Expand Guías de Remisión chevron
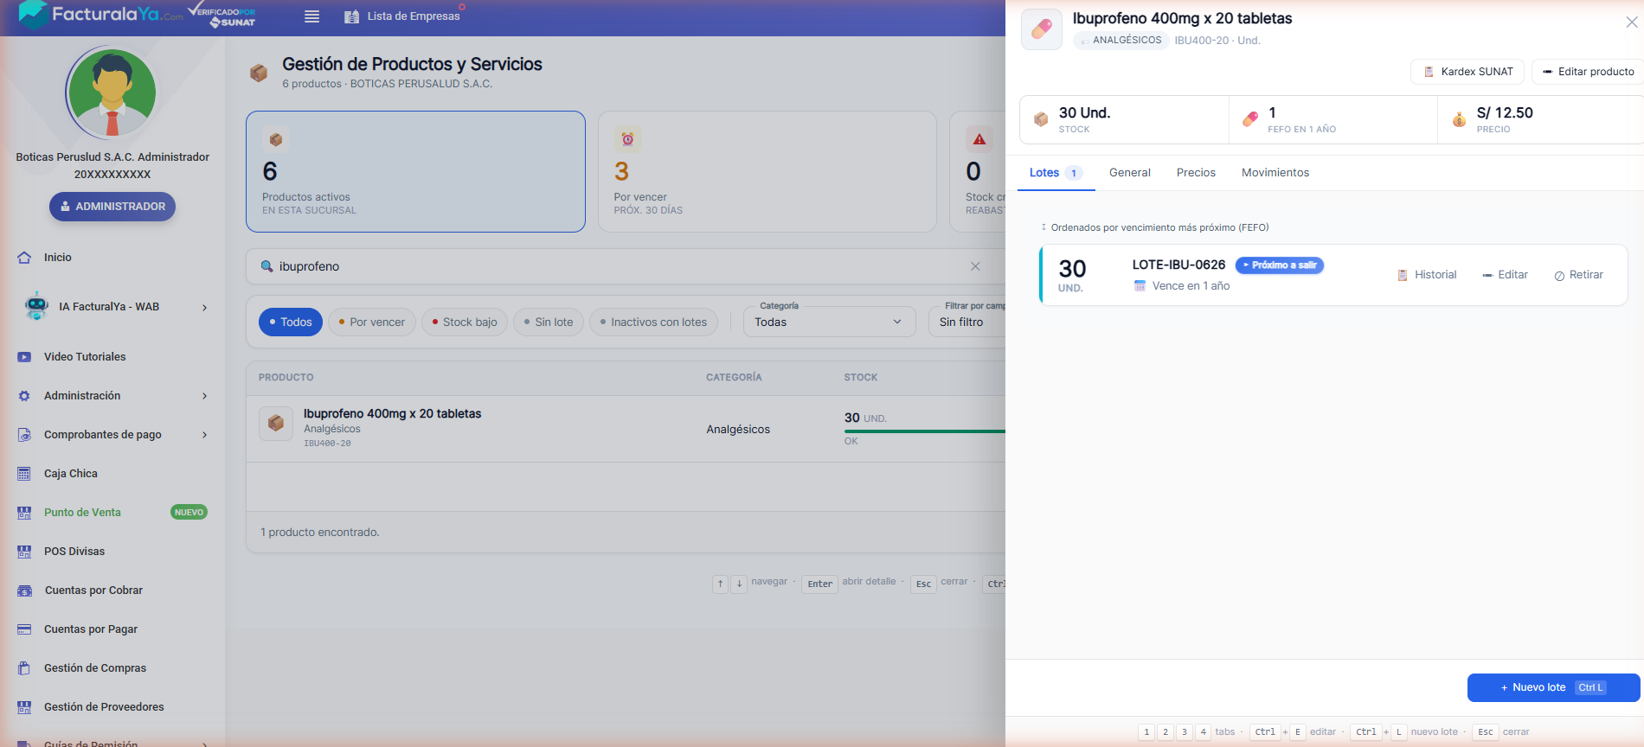This screenshot has width=1644, height=747. pyautogui.click(x=204, y=744)
